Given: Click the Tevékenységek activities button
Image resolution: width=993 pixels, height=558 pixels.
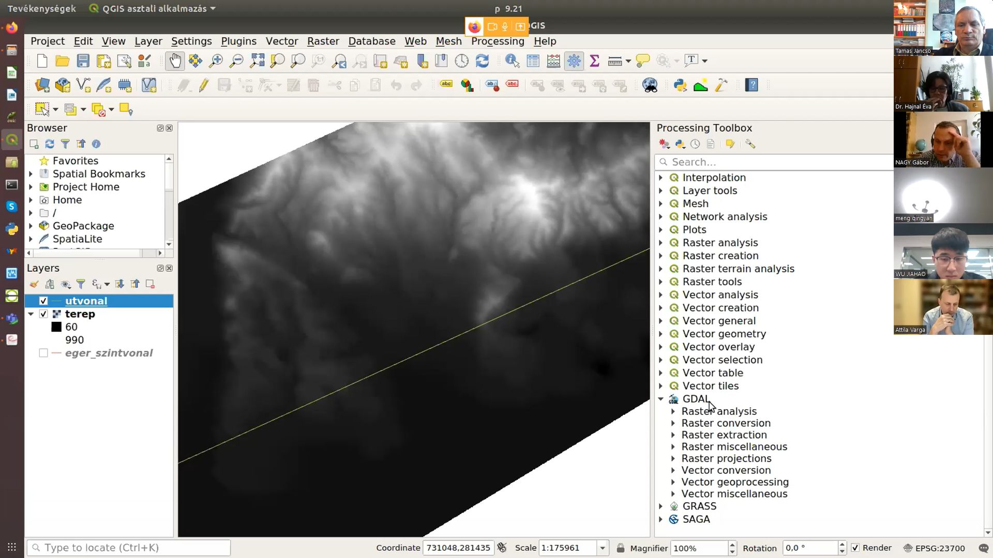Looking at the screenshot, I should click(x=41, y=9).
